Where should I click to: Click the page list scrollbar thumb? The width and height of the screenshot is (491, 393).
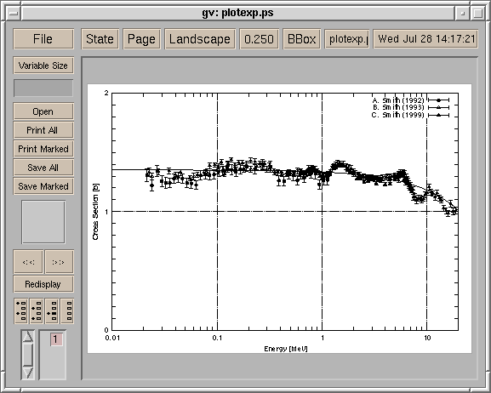coord(28,355)
